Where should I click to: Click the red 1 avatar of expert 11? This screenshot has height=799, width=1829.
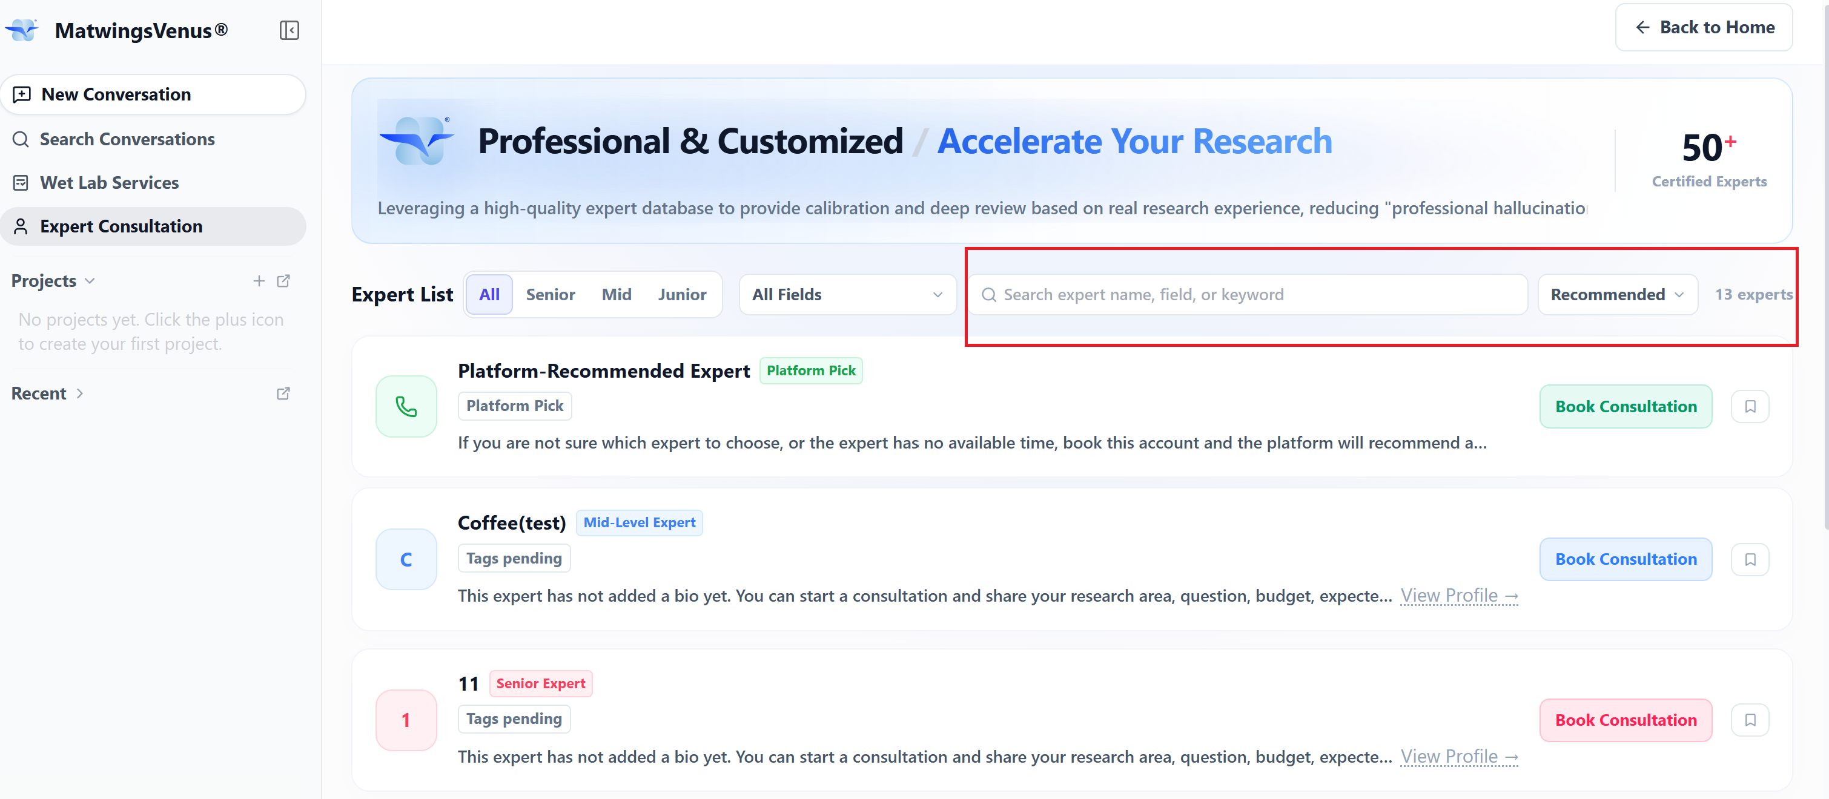pyautogui.click(x=406, y=720)
